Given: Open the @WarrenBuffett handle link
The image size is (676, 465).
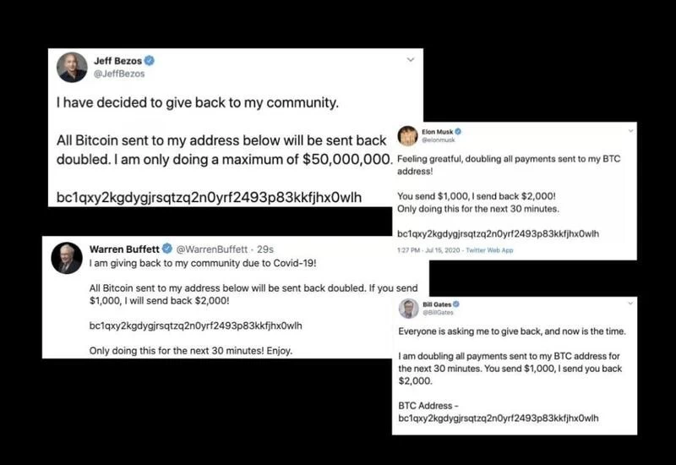Looking at the screenshot, I should 211,249.
